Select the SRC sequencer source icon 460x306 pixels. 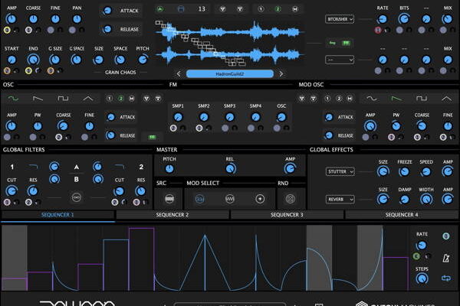tap(169, 197)
